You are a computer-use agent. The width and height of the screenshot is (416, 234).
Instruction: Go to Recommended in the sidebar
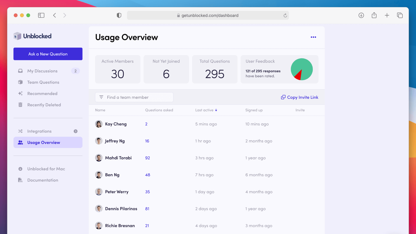(x=48, y=94)
